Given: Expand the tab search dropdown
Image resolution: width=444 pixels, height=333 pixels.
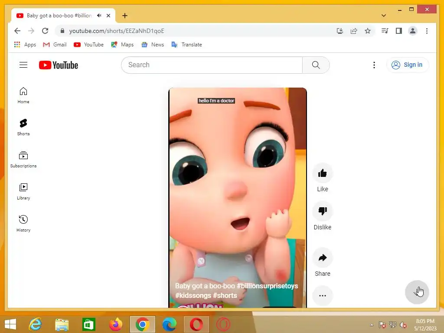Looking at the screenshot, I should [x=384, y=16].
